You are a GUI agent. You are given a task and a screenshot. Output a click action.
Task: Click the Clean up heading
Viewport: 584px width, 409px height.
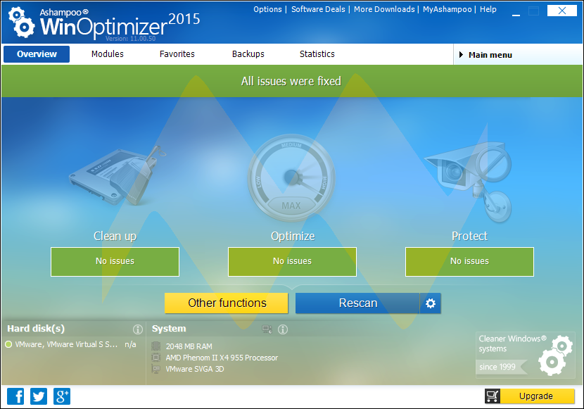point(115,236)
